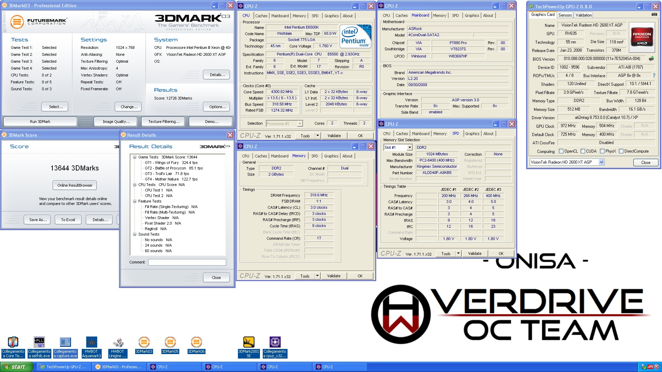Switch to the GPU-Z Sensors tab
Image resolution: width=662 pixels, height=372 pixels.
(565, 15)
